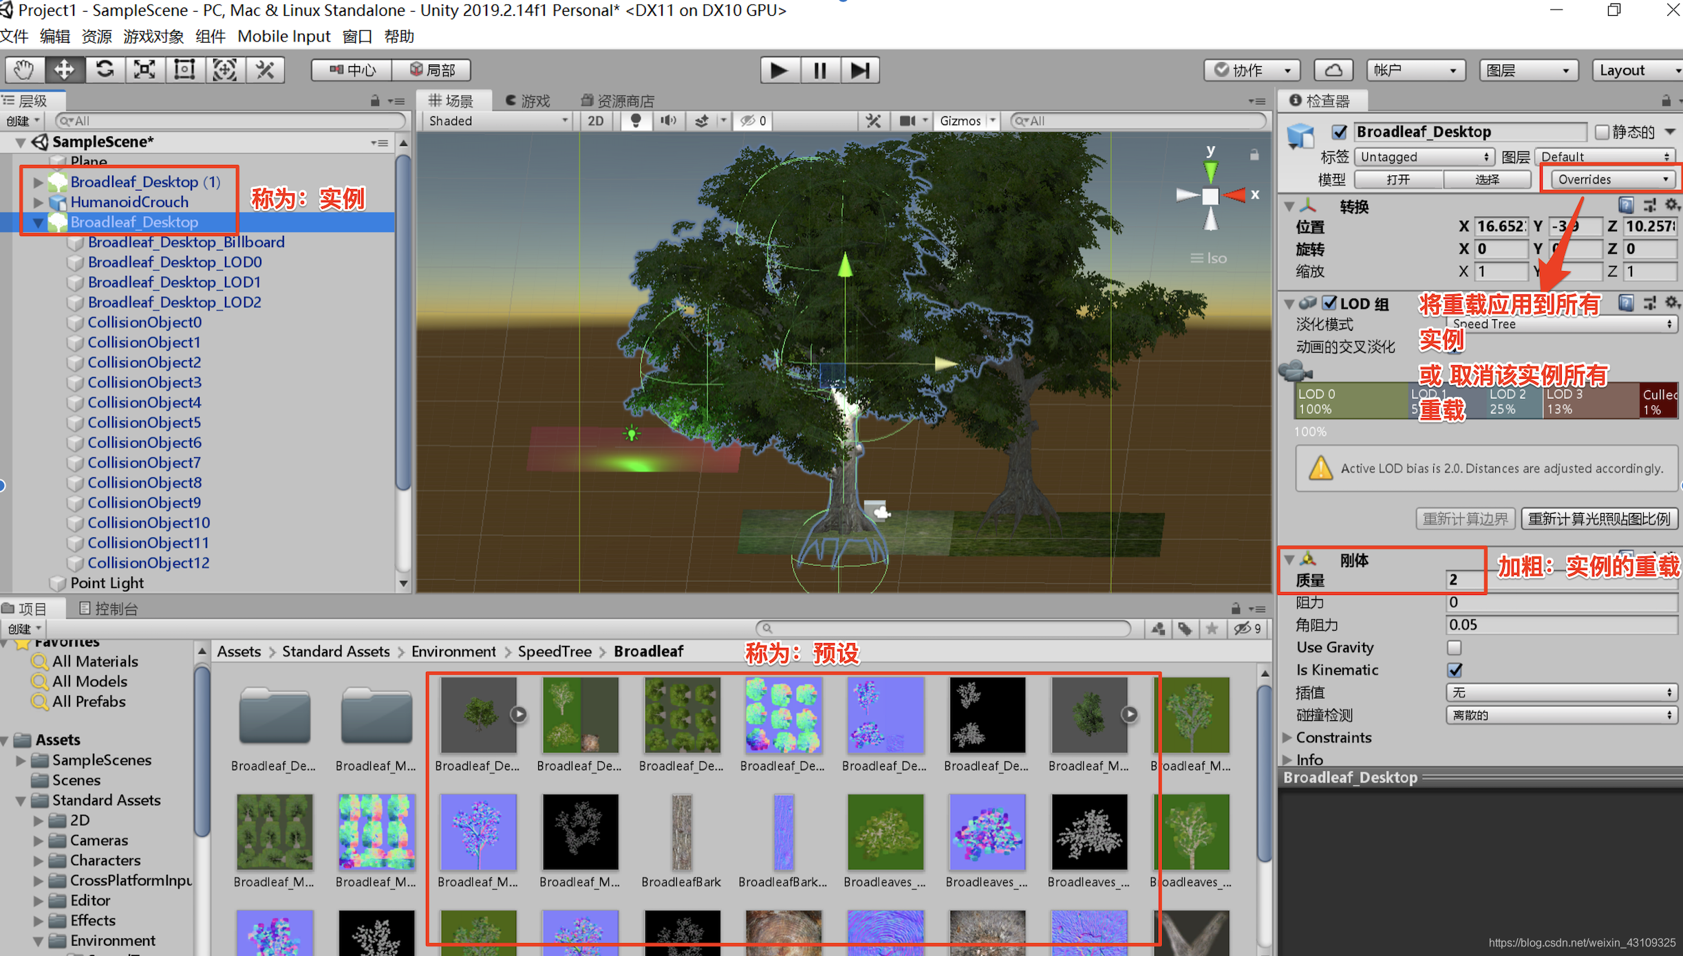Click the 选择 model button
Viewport: 1683px width, 956px height.
(1487, 180)
